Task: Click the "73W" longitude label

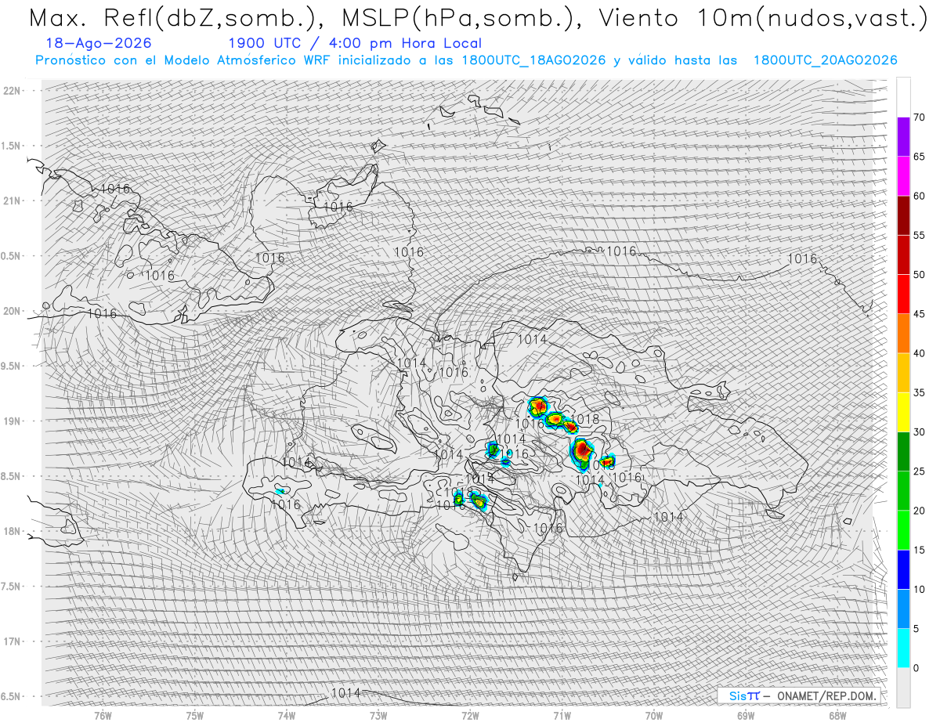Action: (378, 715)
